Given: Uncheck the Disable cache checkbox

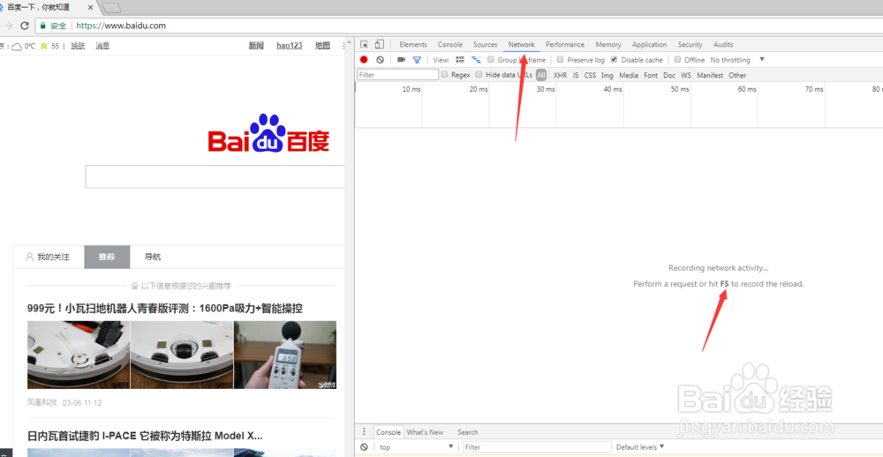Looking at the screenshot, I should pos(615,60).
